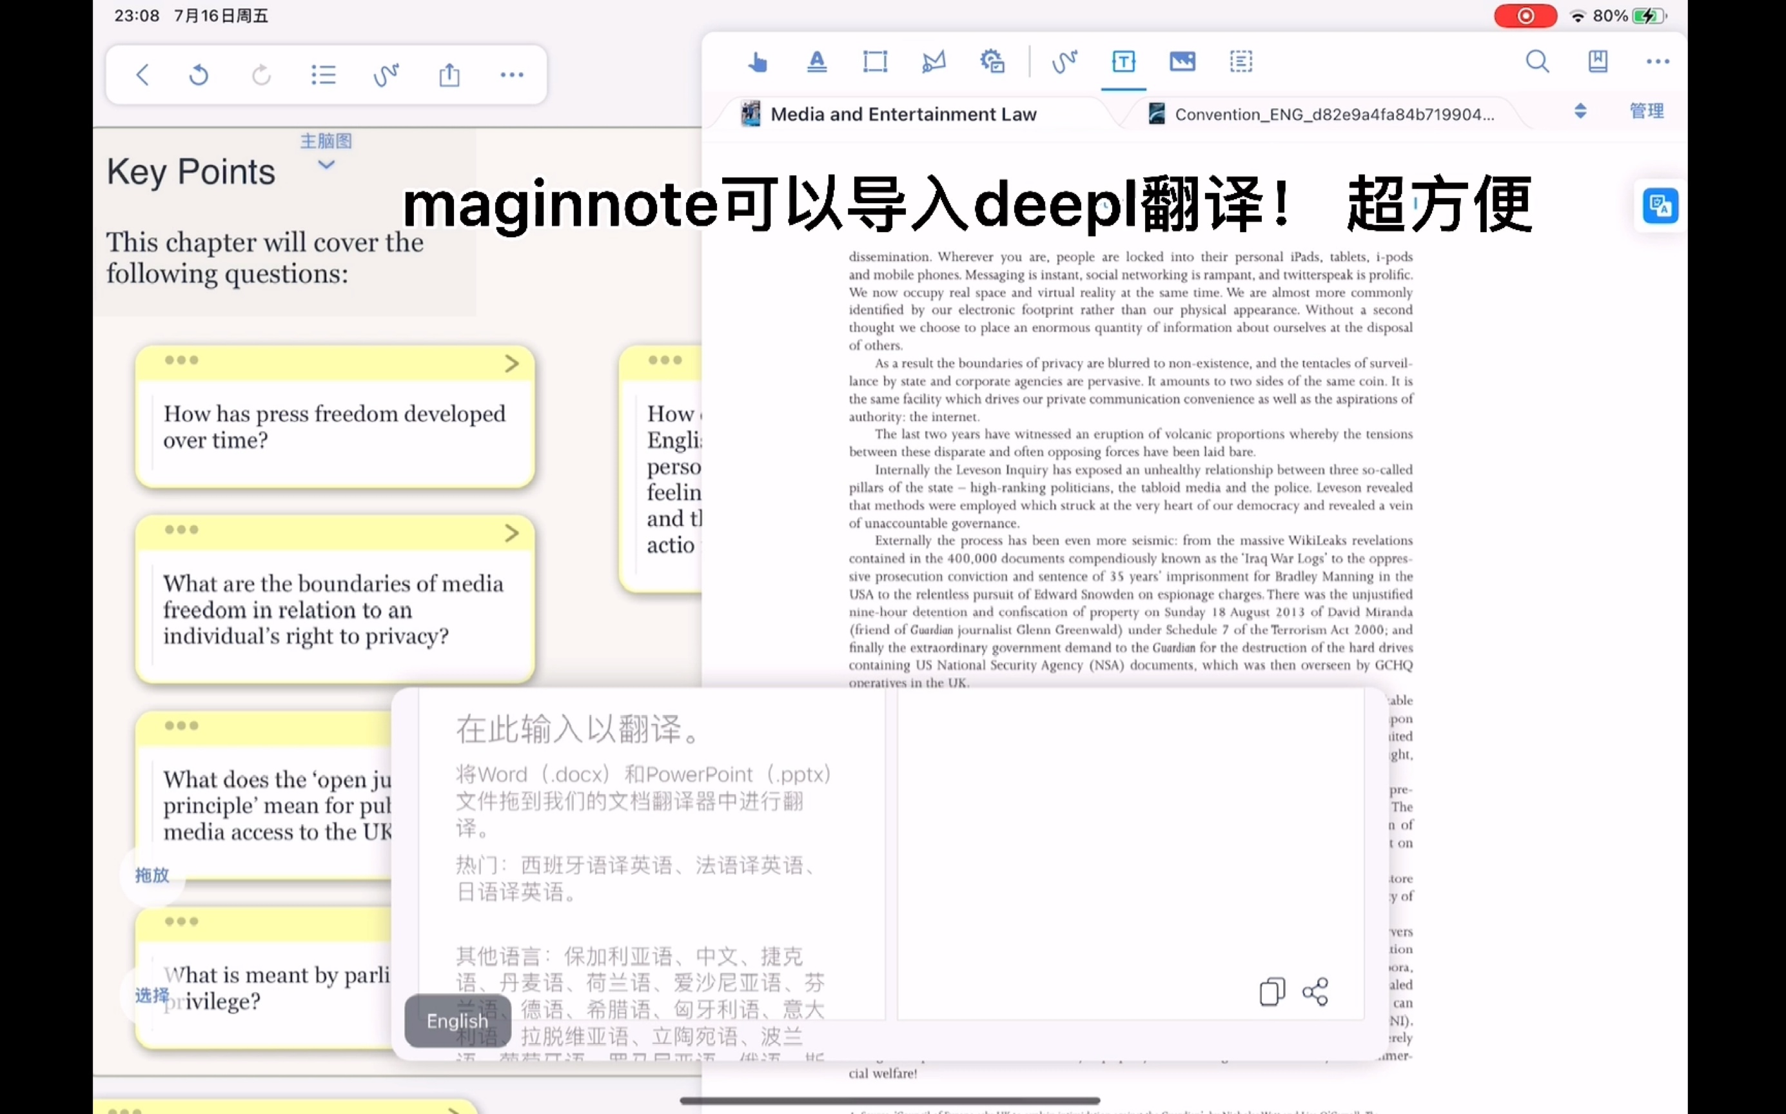Open the up-down document sort arrows
Image resolution: width=1786 pixels, height=1114 pixels.
[x=1580, y=112]
